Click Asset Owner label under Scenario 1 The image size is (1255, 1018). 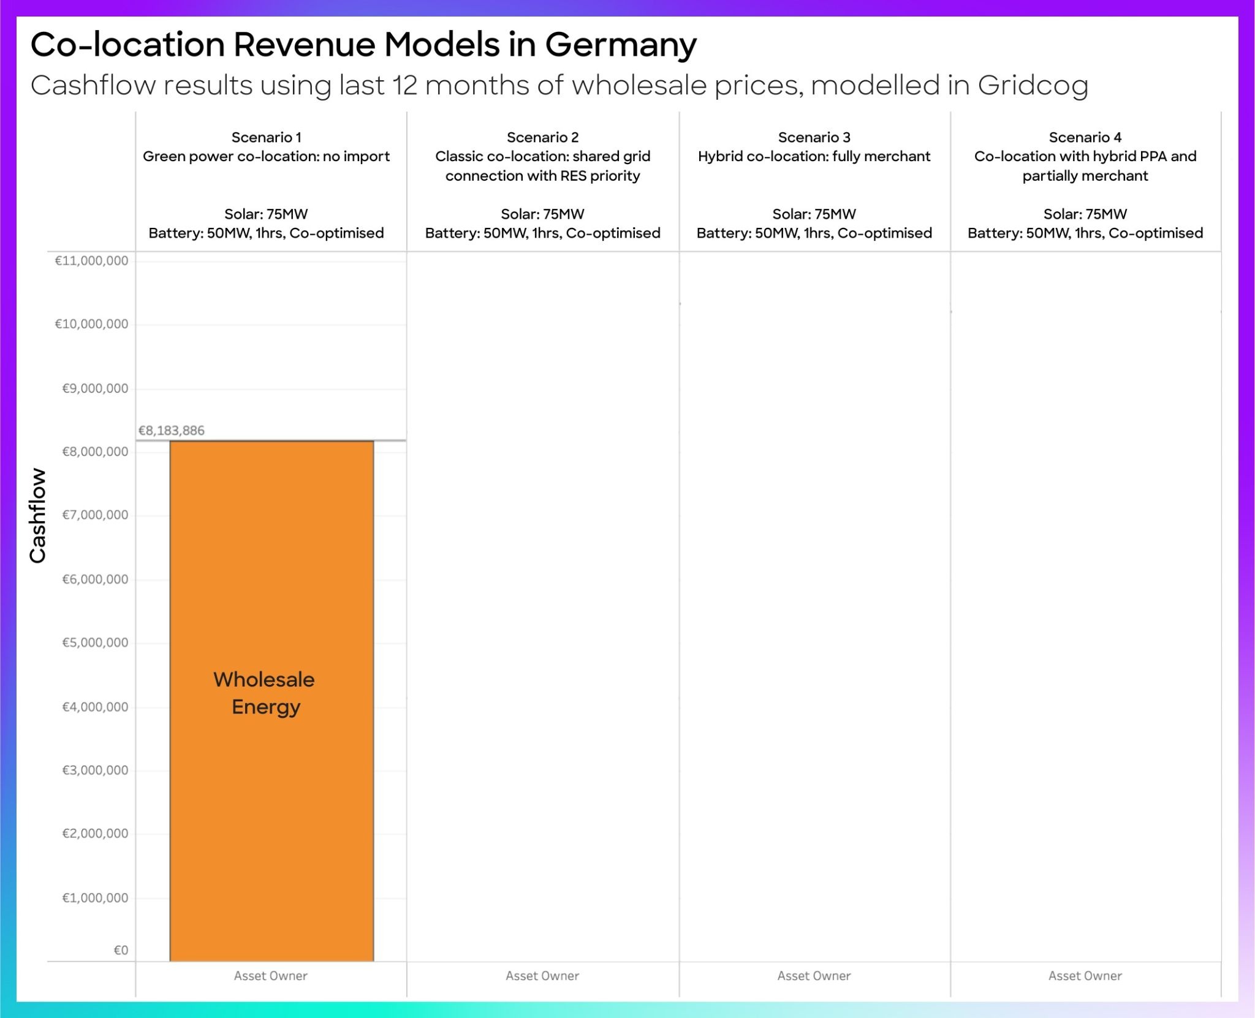click(270, 976)
